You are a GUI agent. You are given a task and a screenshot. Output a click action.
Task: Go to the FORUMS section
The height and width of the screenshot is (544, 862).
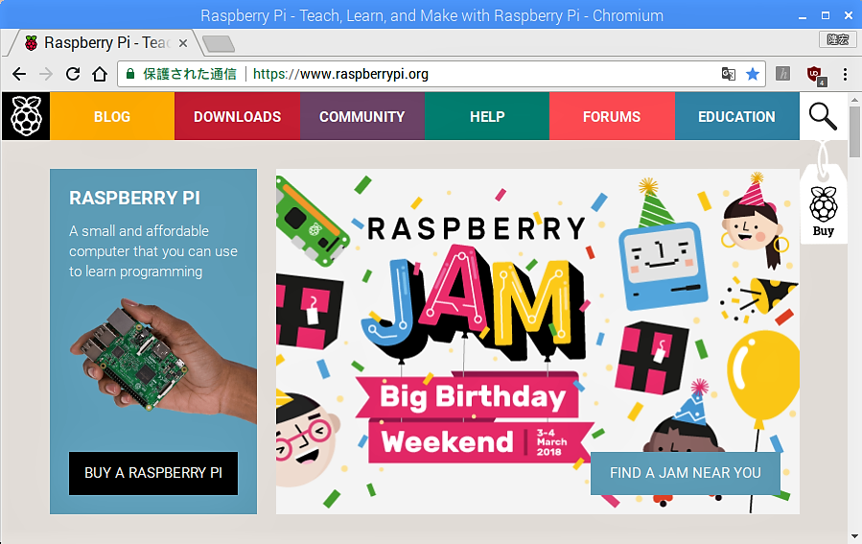pyautogui.click(x=612, y=116)
